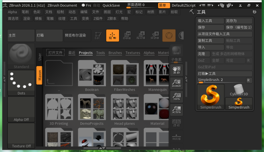Image resolution: width=264 pixels, height=152 pixels.
Task: Click the tool palette refresh icon
Action: click(x=254, y=12)
